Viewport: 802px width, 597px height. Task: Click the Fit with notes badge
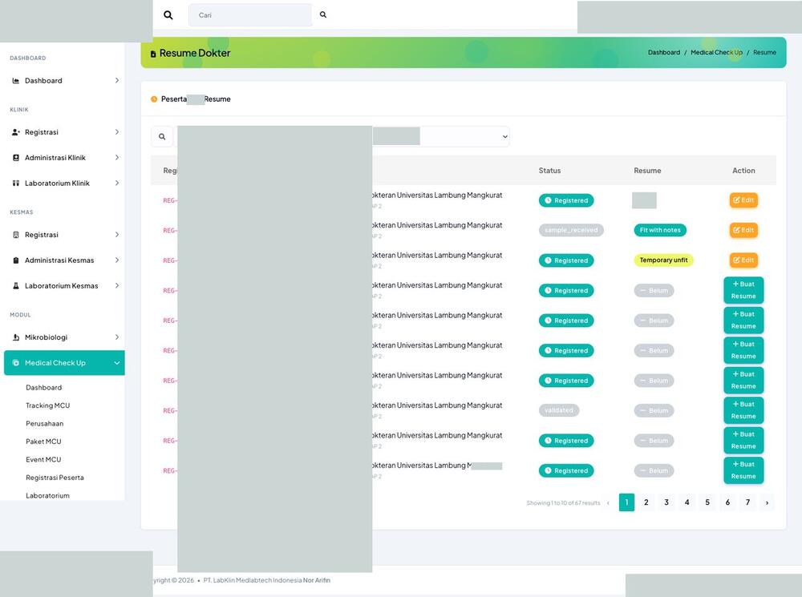point(660,231)
